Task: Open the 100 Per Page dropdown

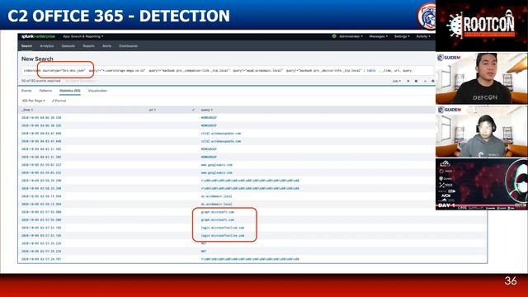Action: 33,101
